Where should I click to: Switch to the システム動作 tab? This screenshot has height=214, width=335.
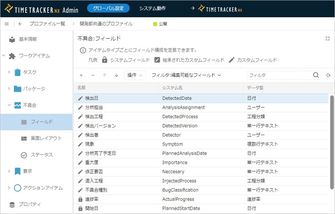tap(152, 8)
